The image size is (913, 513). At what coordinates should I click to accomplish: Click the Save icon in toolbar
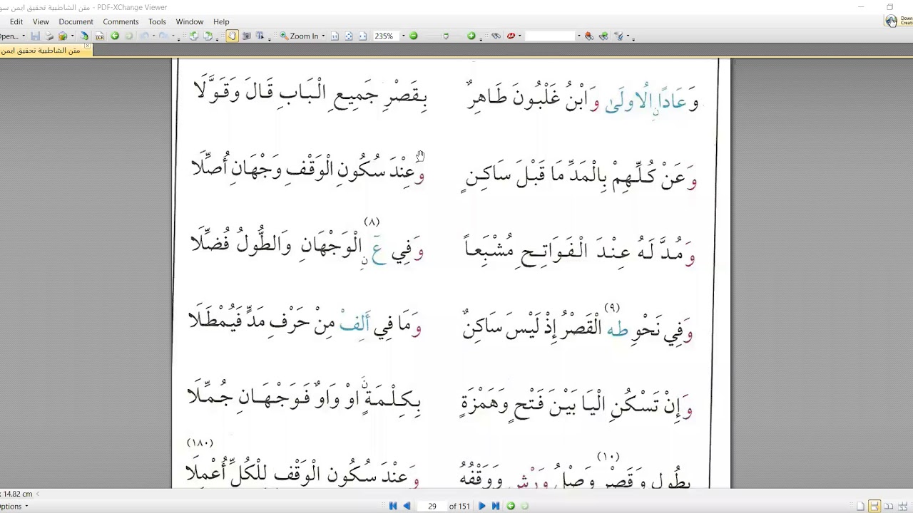pos(35,36)
